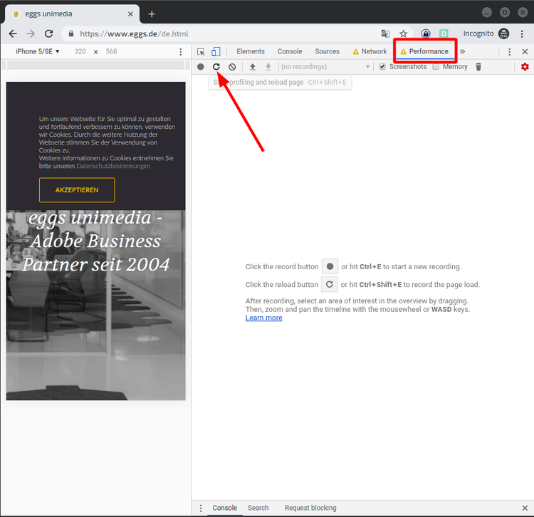
Task: Open Chrome main three-dot menu
Action: [522, 33]
